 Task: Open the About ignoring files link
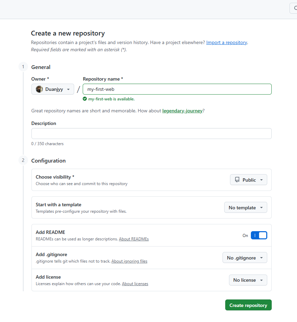pyautogui.click(x=129, y=261)
